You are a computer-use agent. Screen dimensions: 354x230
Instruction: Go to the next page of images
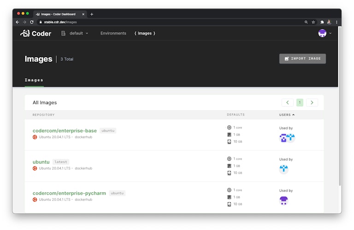tap(312, 102)
